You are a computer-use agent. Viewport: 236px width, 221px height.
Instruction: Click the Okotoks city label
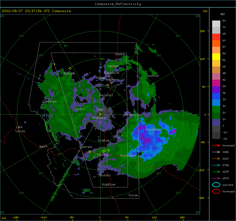coord(105,175)
